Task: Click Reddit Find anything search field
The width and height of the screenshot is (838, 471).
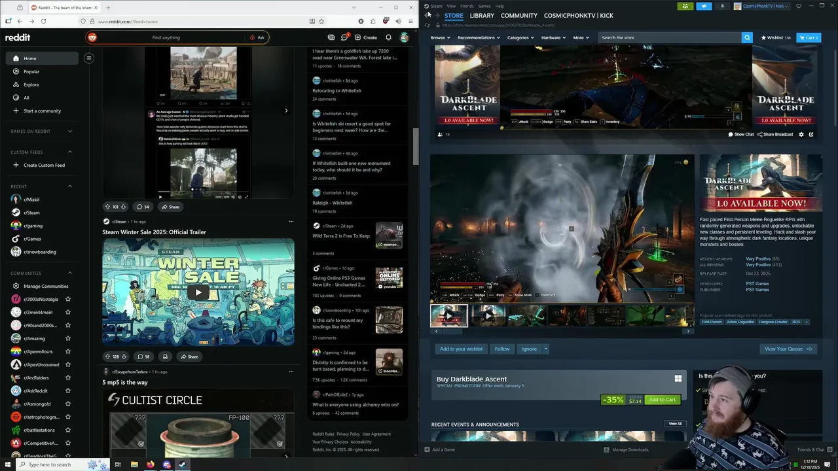Action: 177,37
